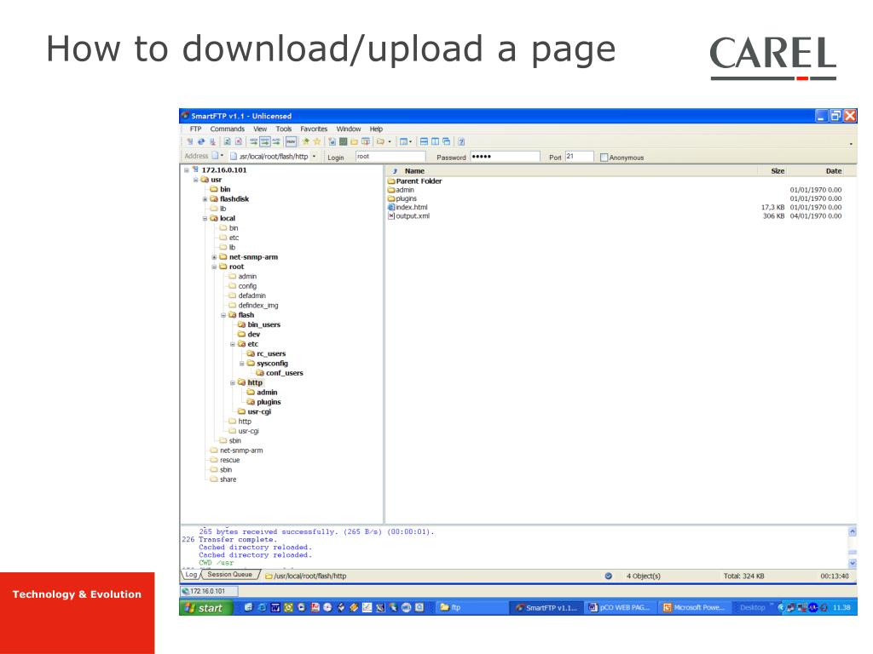Screen dimensions: 873x654
Task: Click the Password input field
Action: [x=505, y=157]
